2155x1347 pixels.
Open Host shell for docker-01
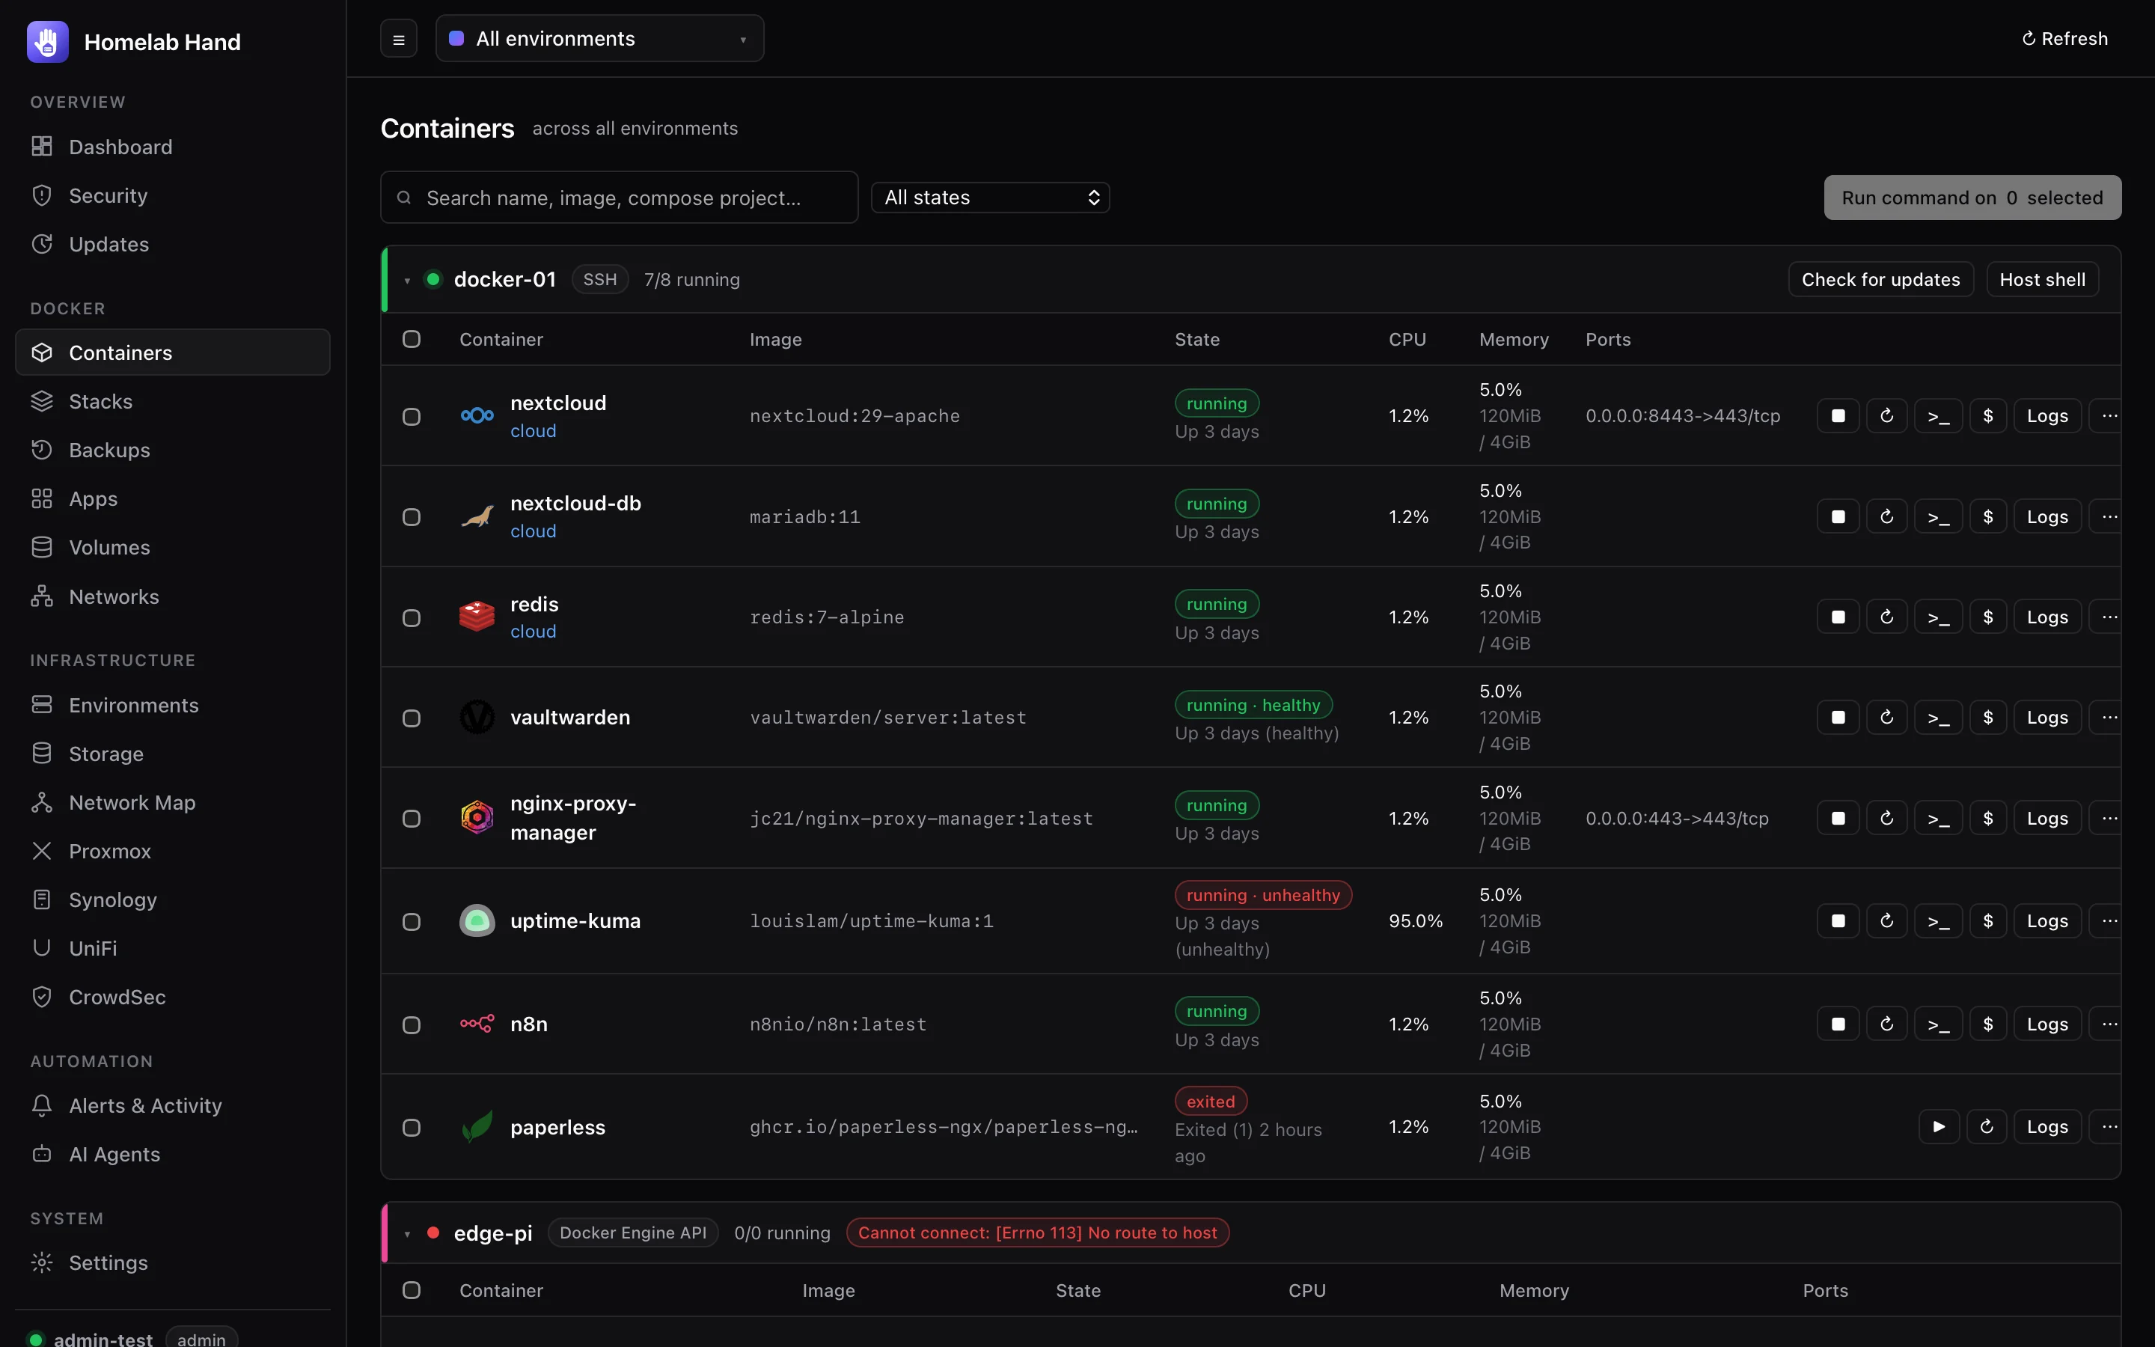point(2042,280)
